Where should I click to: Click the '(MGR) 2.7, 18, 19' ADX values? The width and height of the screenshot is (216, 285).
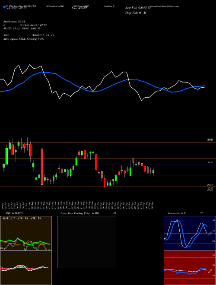43,35
